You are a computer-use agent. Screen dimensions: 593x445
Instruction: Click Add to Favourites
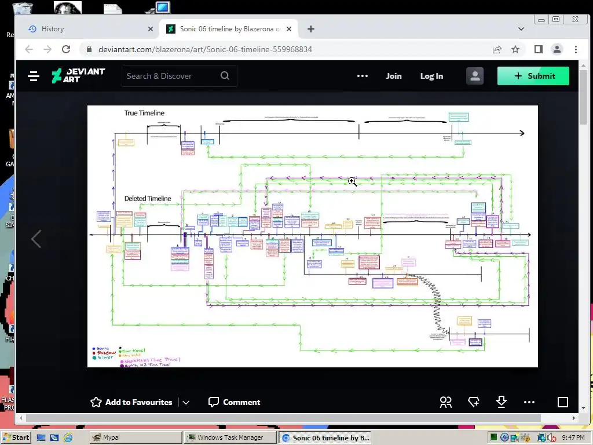point(131,402)
